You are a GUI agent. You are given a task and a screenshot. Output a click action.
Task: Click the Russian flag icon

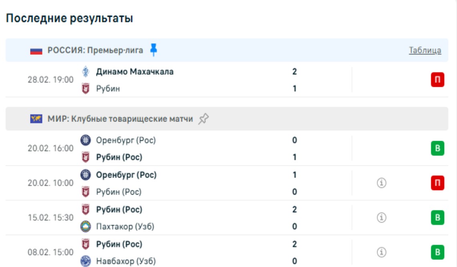(x=36, y=51)
